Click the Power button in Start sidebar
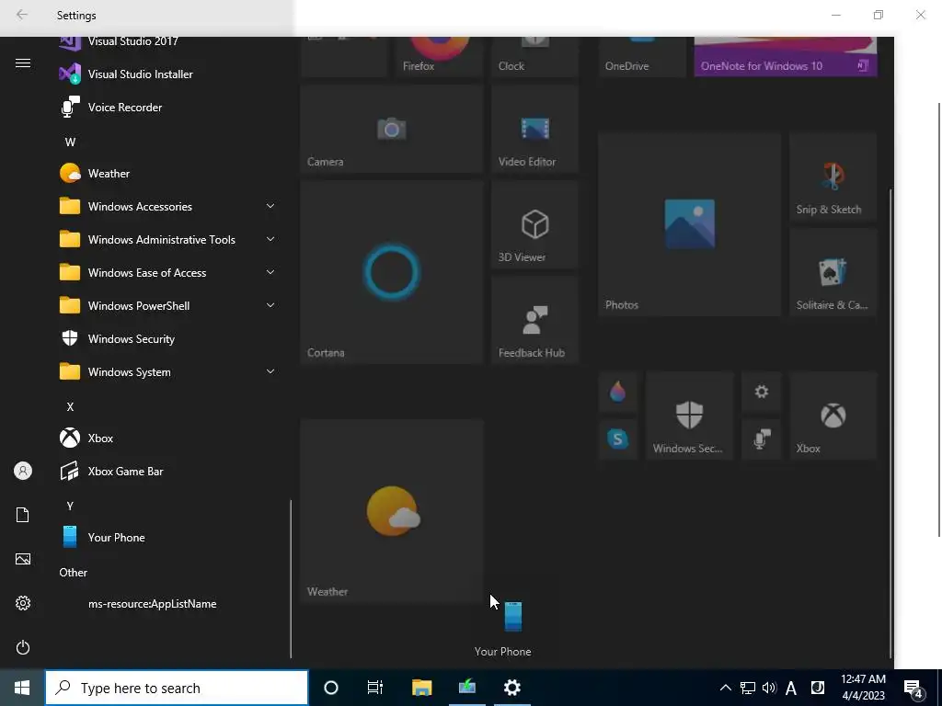Image resolution: width=942 pixels, height=706 pixels. [x=23, y=647]
